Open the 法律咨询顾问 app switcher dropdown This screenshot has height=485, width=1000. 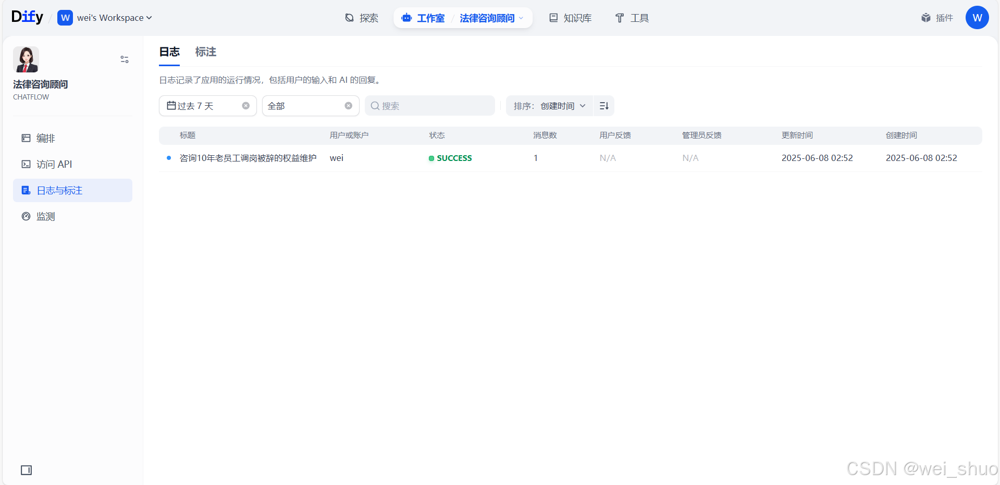pos(490,18)
